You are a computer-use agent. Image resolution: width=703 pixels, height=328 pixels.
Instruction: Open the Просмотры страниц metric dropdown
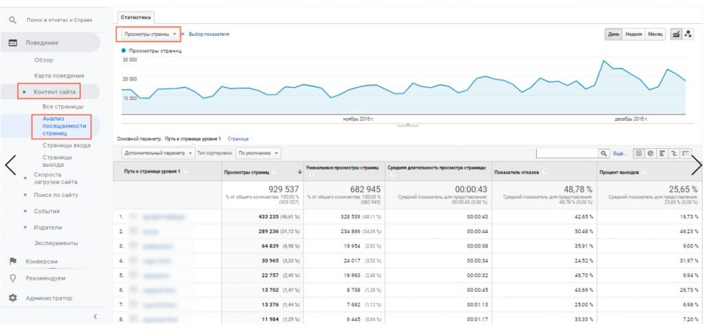(150, 34)
